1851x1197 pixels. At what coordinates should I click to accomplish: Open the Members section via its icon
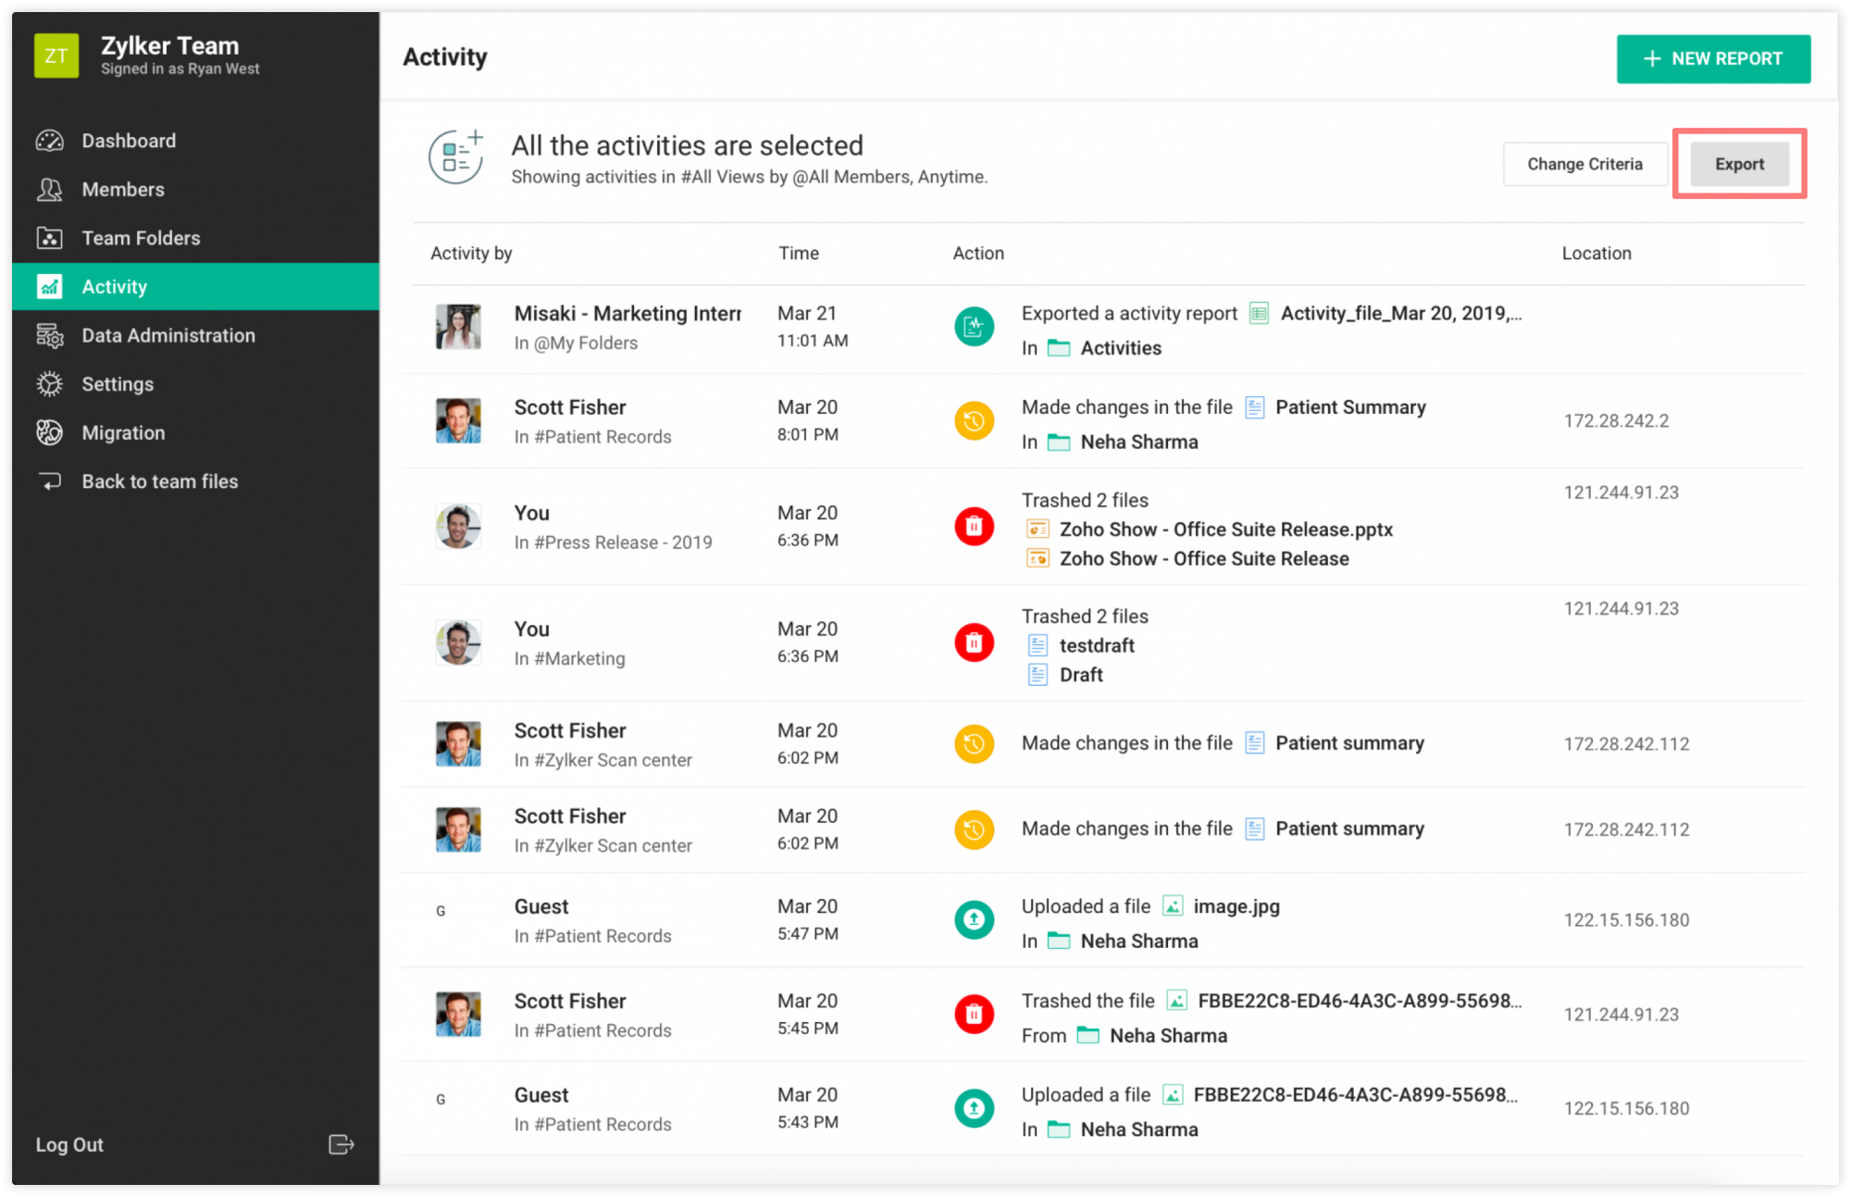coord(50,189)
